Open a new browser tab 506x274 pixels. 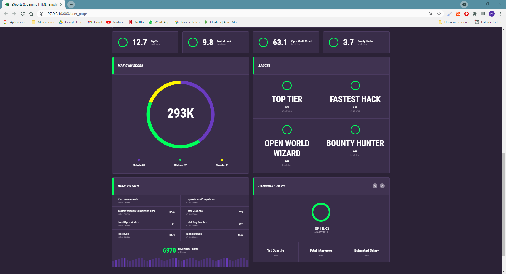click(71, 4)
